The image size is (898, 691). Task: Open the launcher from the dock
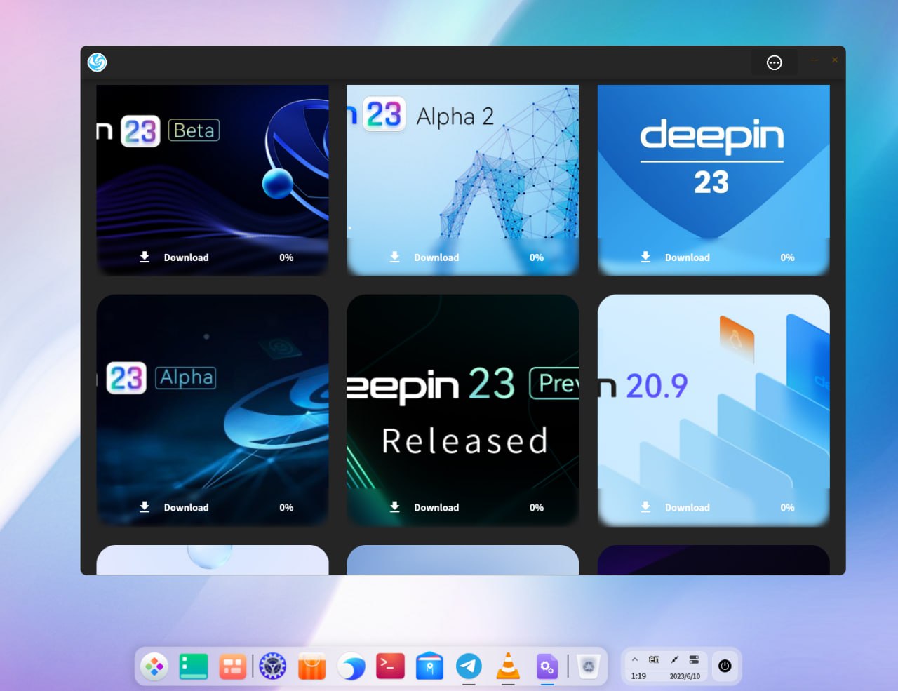click(x=154, y=666)
